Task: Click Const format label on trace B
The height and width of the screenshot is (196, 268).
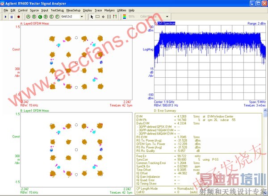Action: (16, 136)
